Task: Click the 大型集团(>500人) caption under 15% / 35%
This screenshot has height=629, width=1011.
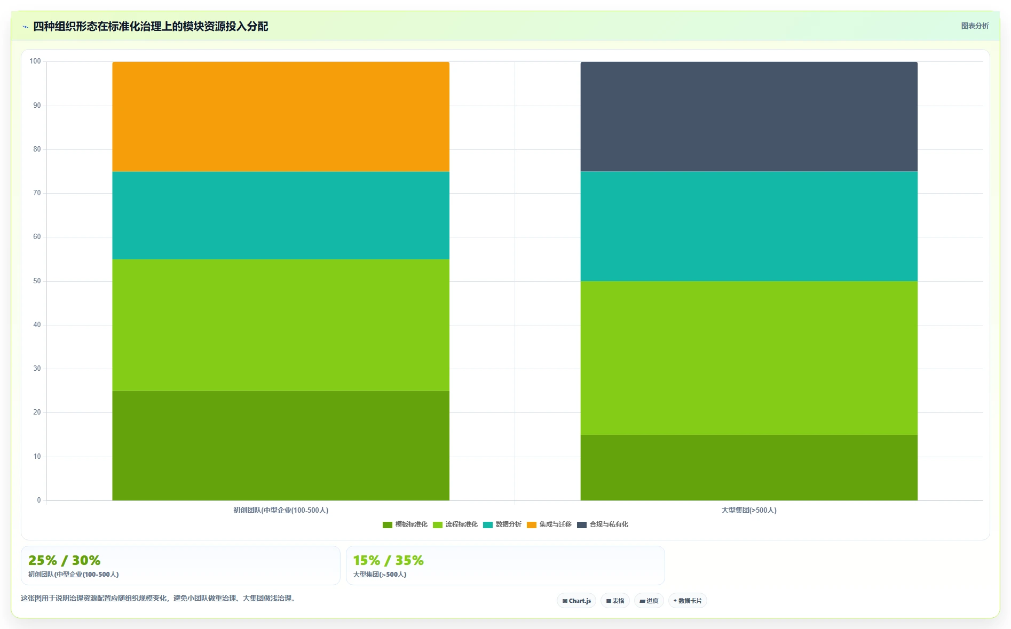Action: 380,575
